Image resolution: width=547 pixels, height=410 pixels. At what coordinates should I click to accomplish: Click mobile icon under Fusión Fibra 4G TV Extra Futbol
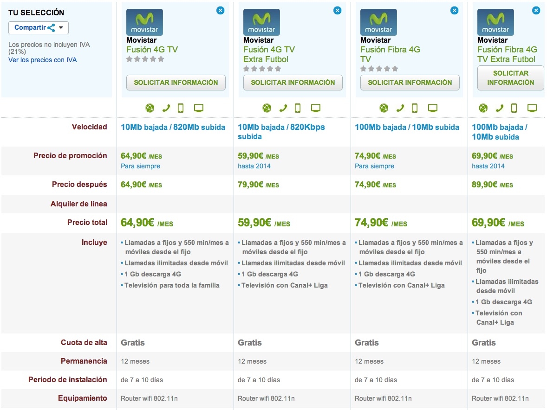[x=514, y=109]
